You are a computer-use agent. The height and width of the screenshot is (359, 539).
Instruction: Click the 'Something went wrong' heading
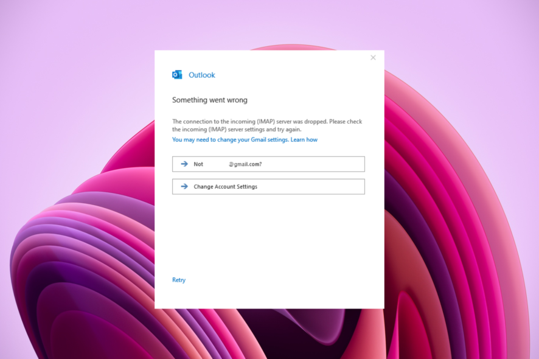click(210, 100)
